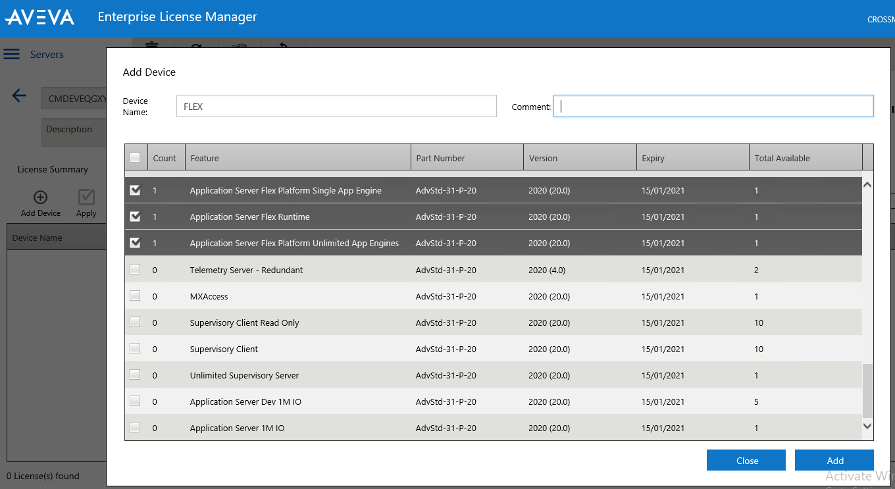Click the AVEVA logo
Image resolution: width=895 pixels, height=489 pixels.
tap(39, 17)
